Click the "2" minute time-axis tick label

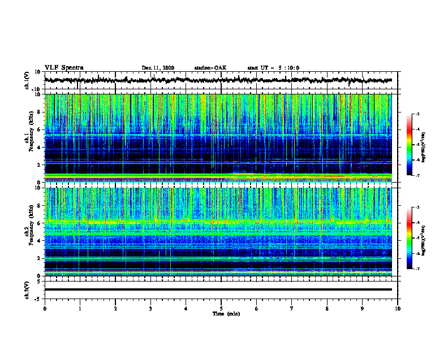point(115,309)
